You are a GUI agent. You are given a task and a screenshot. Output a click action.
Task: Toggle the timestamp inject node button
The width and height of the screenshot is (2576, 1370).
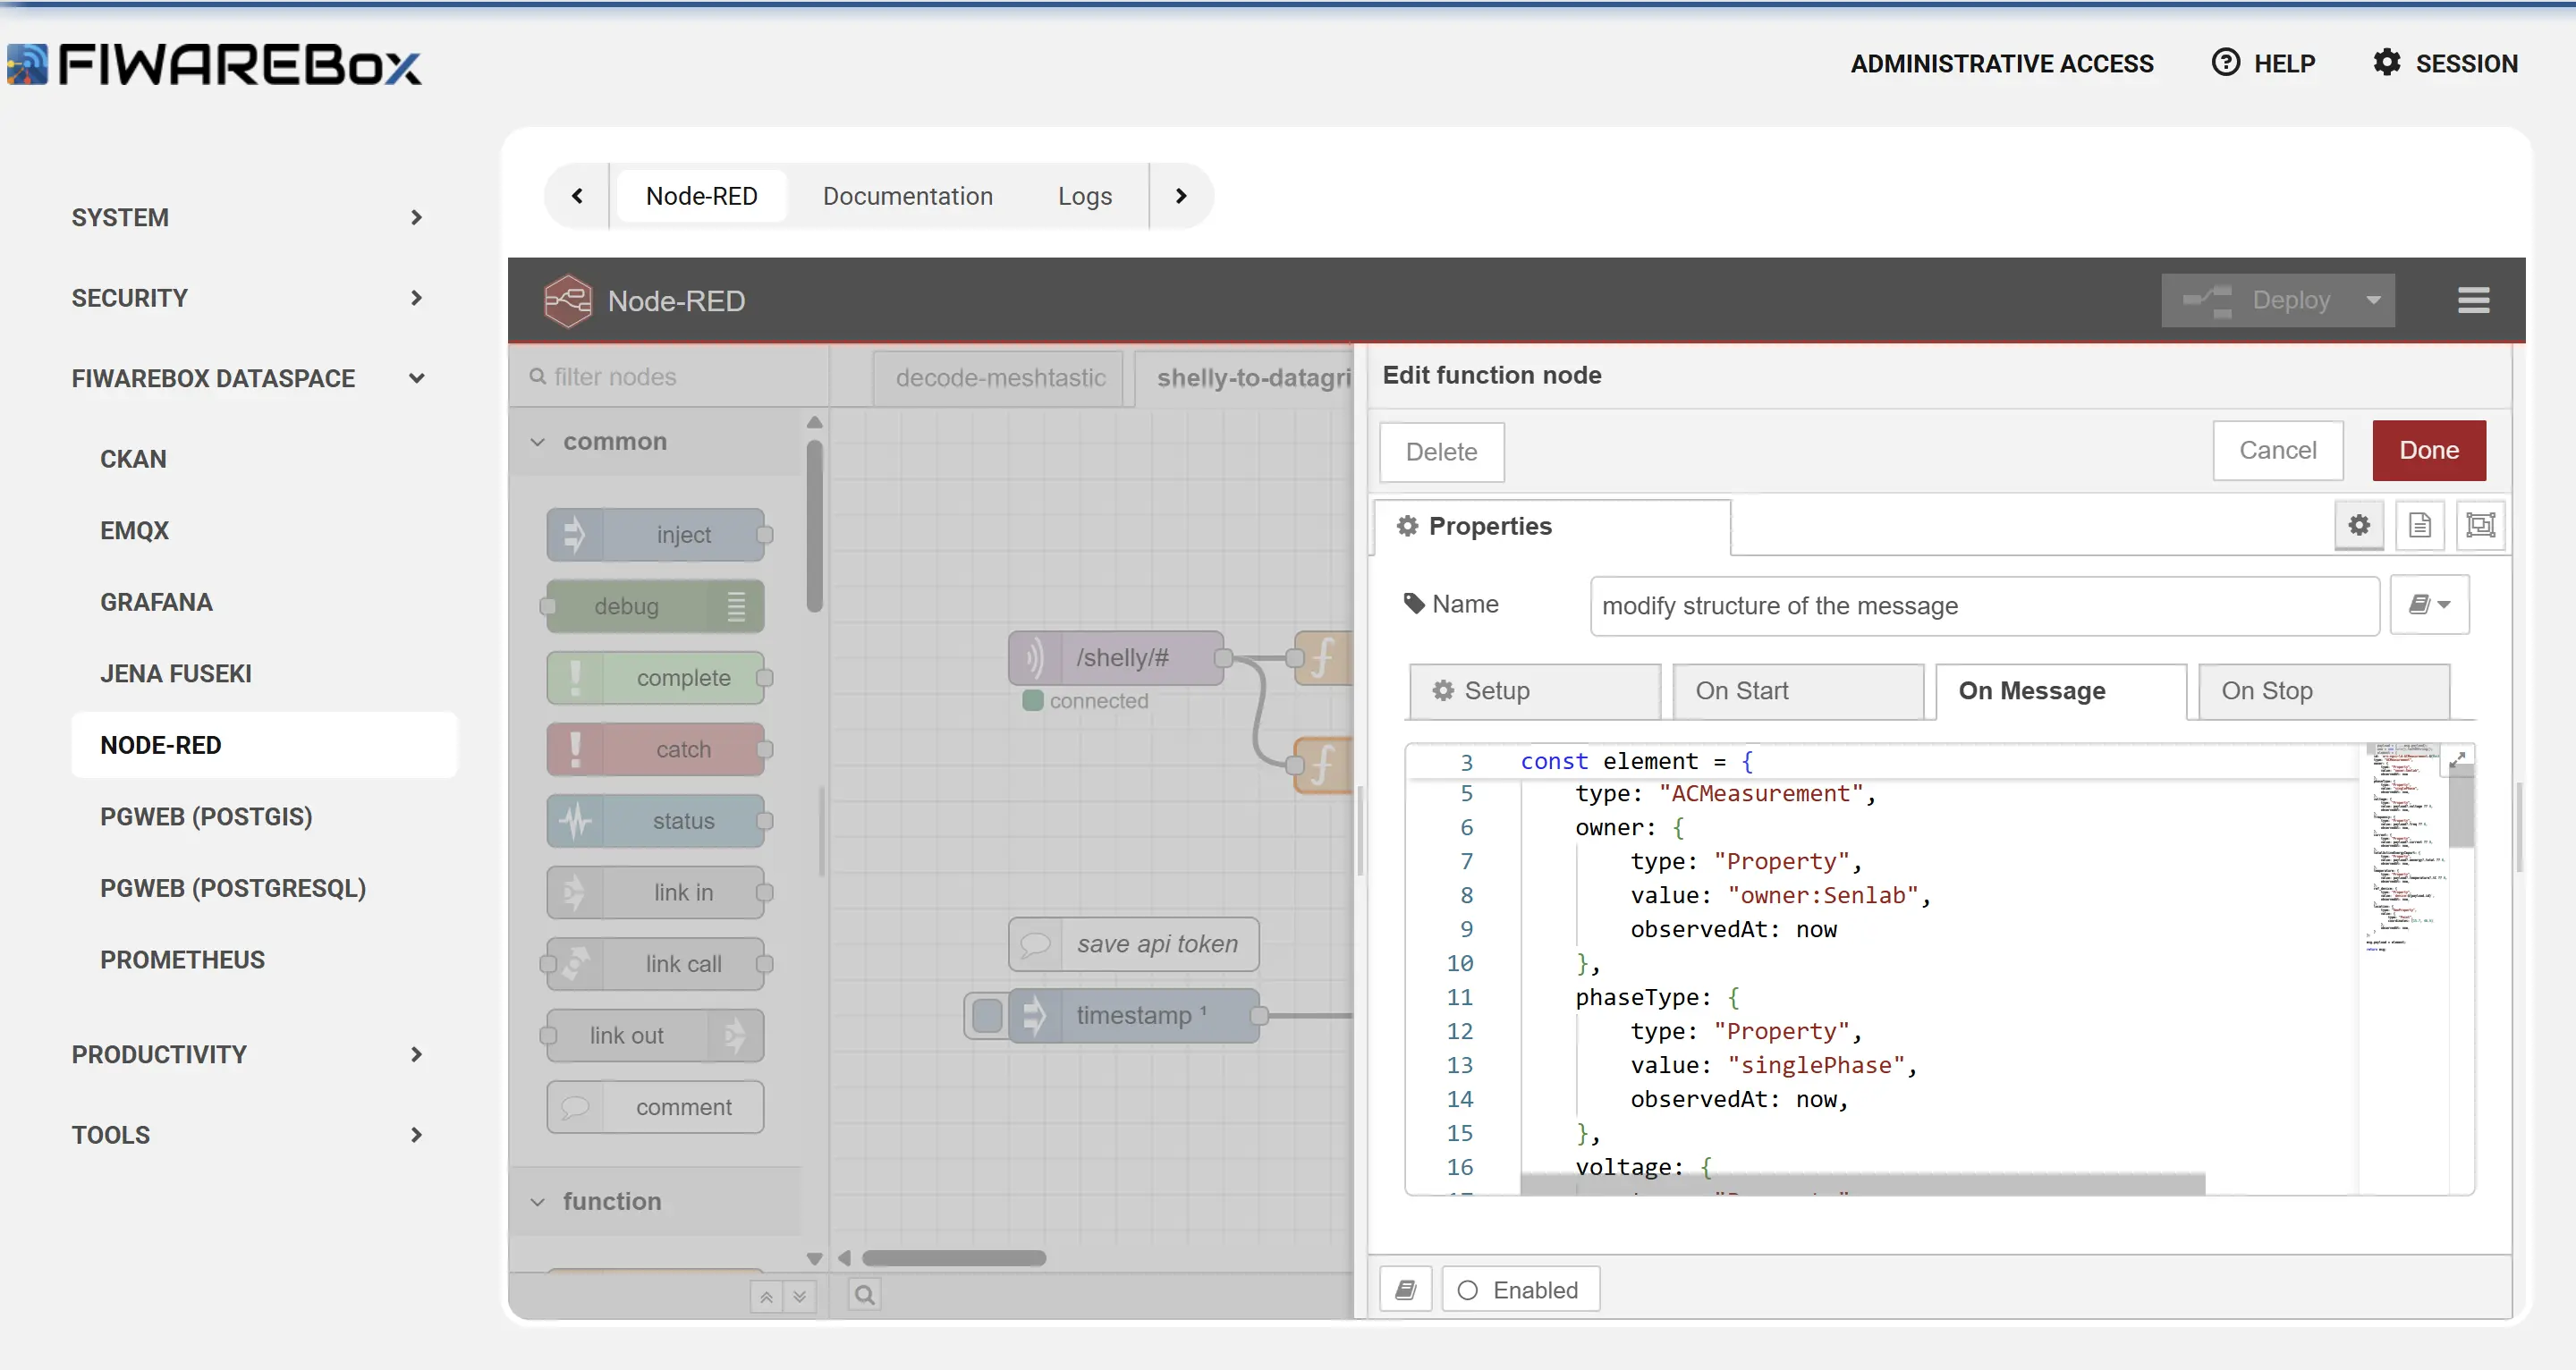(986, 1015)
